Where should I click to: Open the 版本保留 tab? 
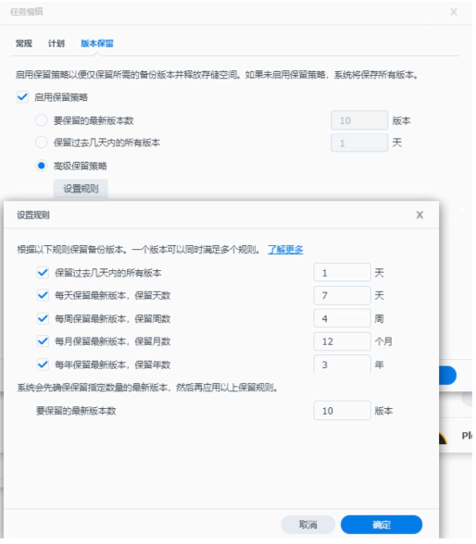pyautogui.click(x=97, y=43)
